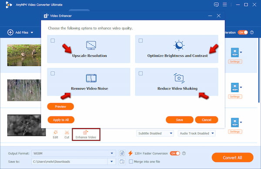
Task: Select the reeds video thumbnail
Action: [24, 90]
